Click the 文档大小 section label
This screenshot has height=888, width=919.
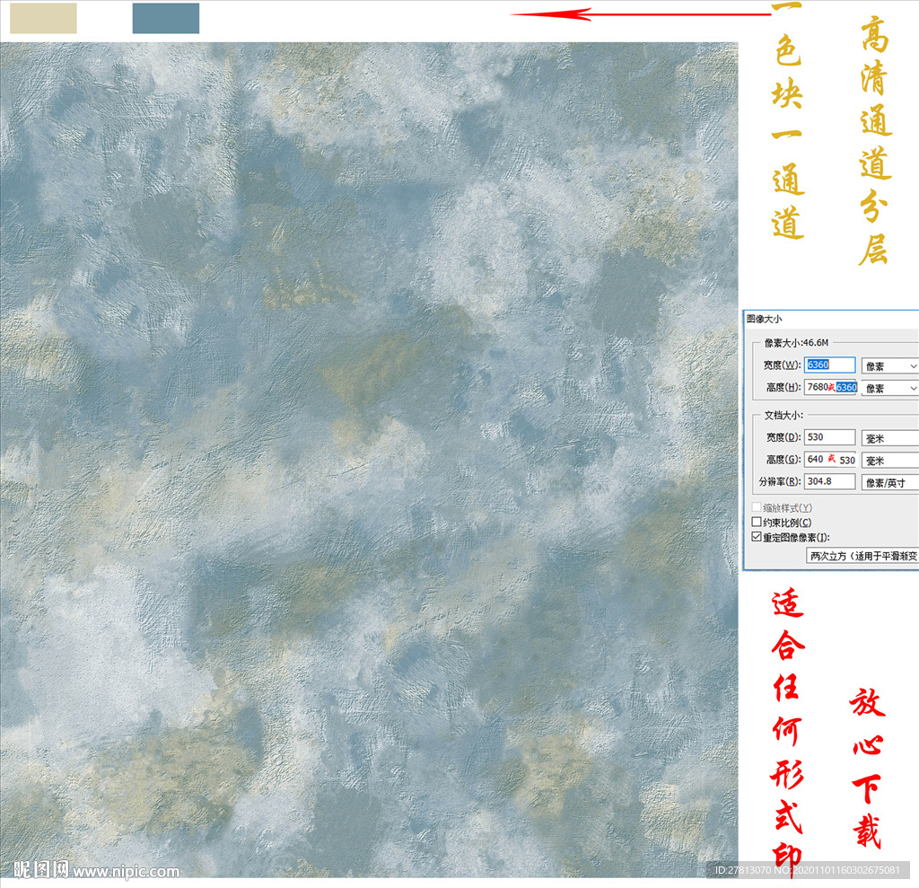click(x=783, y=415)
